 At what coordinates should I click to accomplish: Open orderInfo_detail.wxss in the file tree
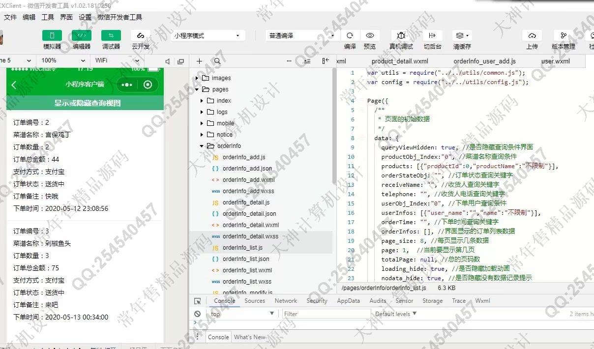pyautogui.click(x=250, y=236)
